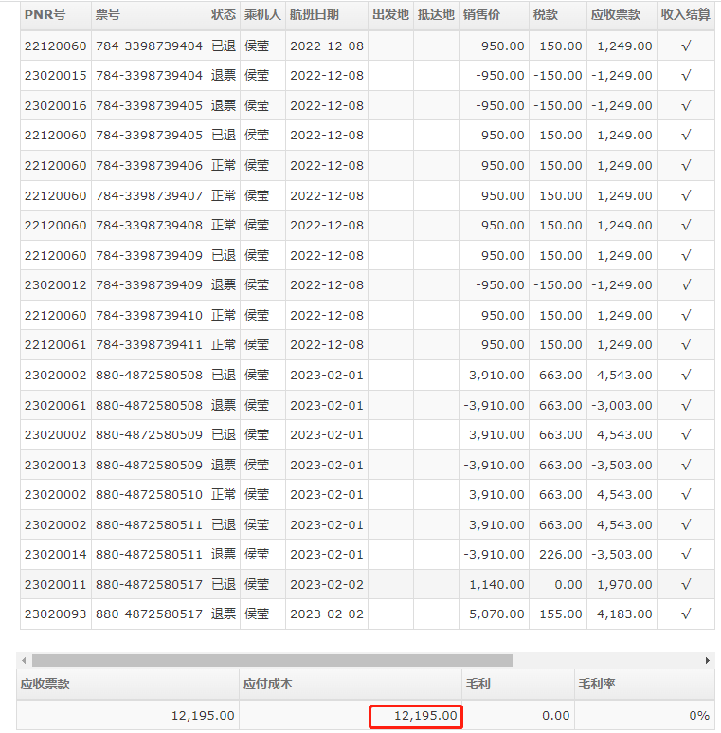The width and height of the screenshot is (721, 733).
Task: Sort by the 销售价 column header
Action: [x=482, y=16]
